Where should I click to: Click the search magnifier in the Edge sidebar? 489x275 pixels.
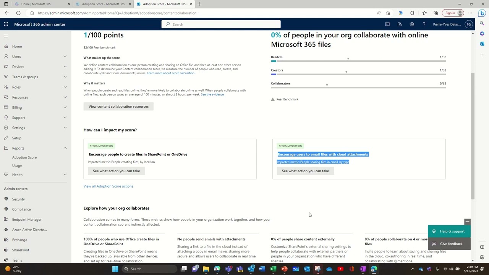click(x=482, y=23)
